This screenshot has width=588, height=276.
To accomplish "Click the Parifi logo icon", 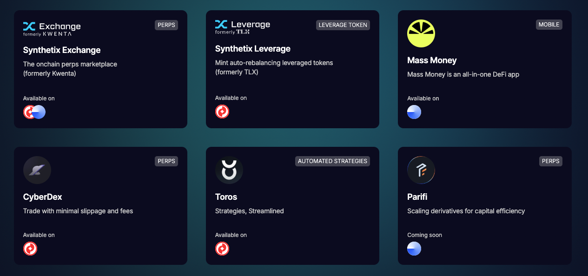I will tap(421, 170).
